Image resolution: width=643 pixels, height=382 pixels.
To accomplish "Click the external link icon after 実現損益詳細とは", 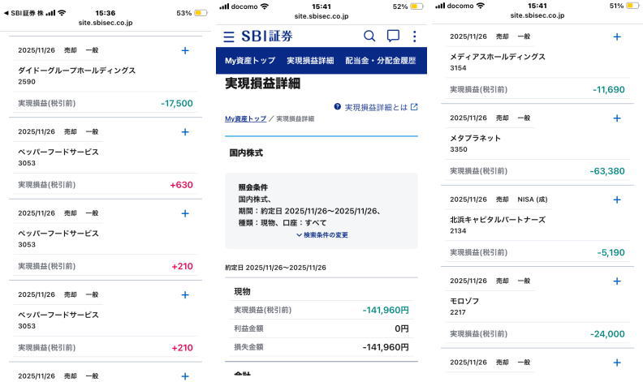I will click(414, 106).
